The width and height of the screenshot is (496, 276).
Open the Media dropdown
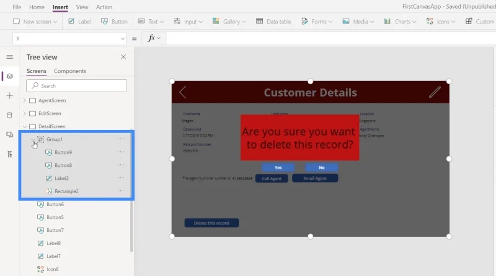tap(358, 22)
